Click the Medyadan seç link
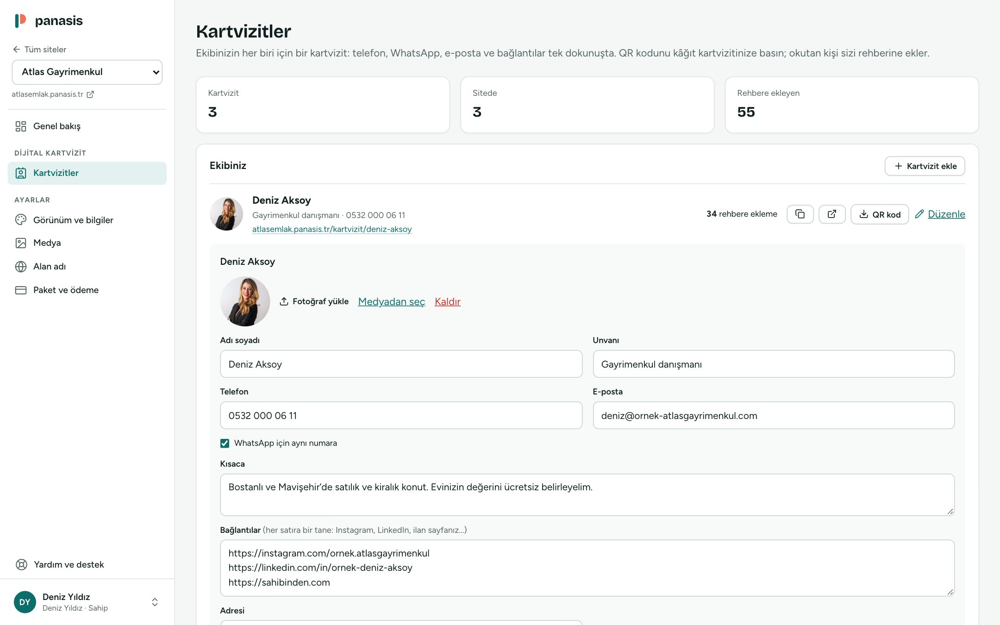Image resolution: width=1000 pixels, height=625 pixels. coord(391,302)
